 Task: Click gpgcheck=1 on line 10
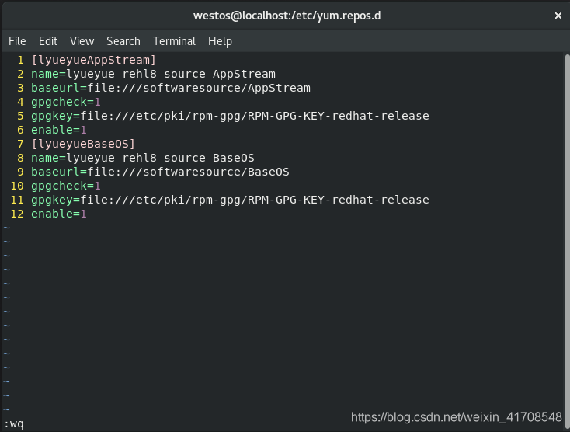66,186
